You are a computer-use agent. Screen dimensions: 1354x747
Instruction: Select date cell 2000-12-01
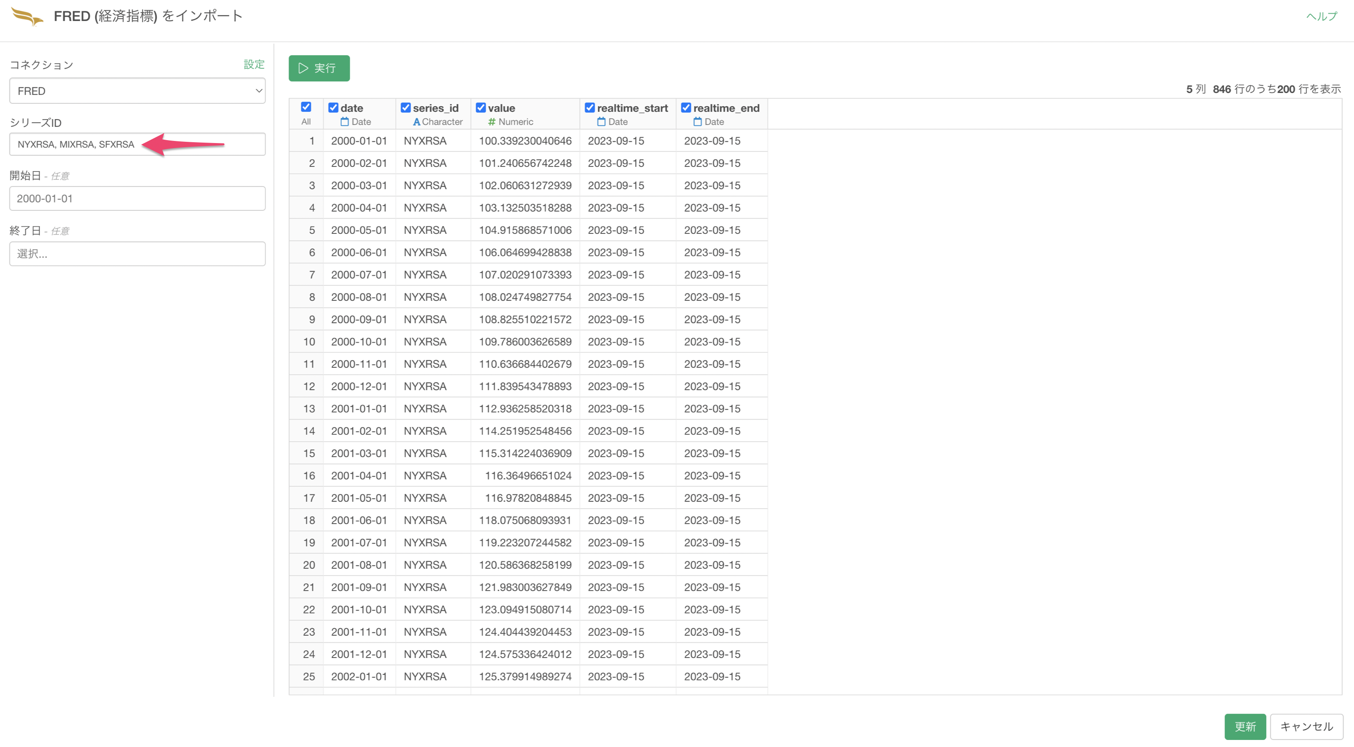pyautogui.click(x=359, y=386)
